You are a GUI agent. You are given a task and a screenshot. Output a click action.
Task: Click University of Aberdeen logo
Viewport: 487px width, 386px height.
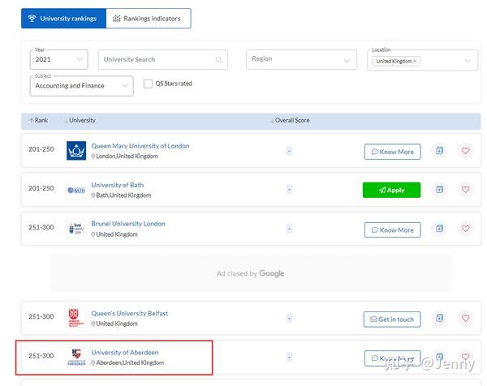click(76, 357)
